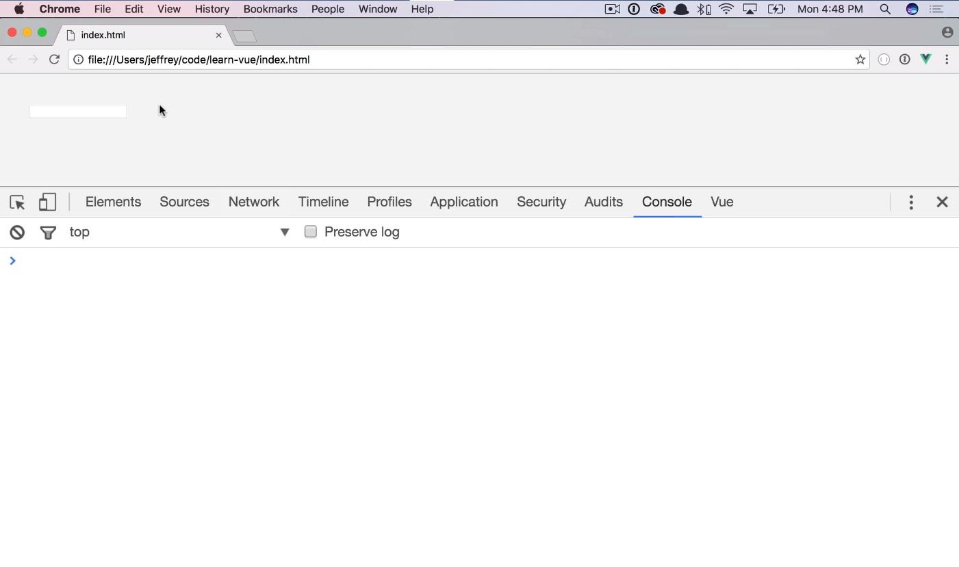Open the screen recording menu bar icon
This screenshot has width=959, height=567.
point(612,9)
